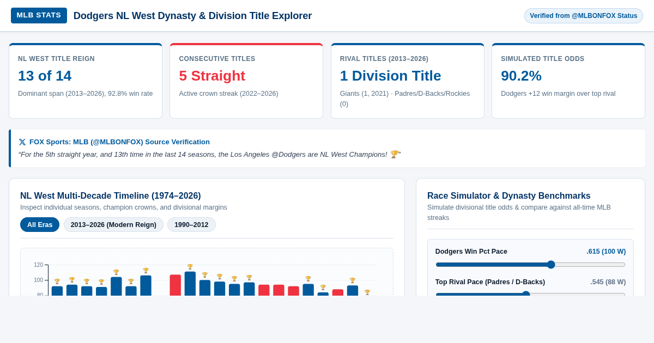Open the Verified from @MLBONFOX Status badge
The height and width of the screenshot is (343, 654).
click(x=584, y=16)
